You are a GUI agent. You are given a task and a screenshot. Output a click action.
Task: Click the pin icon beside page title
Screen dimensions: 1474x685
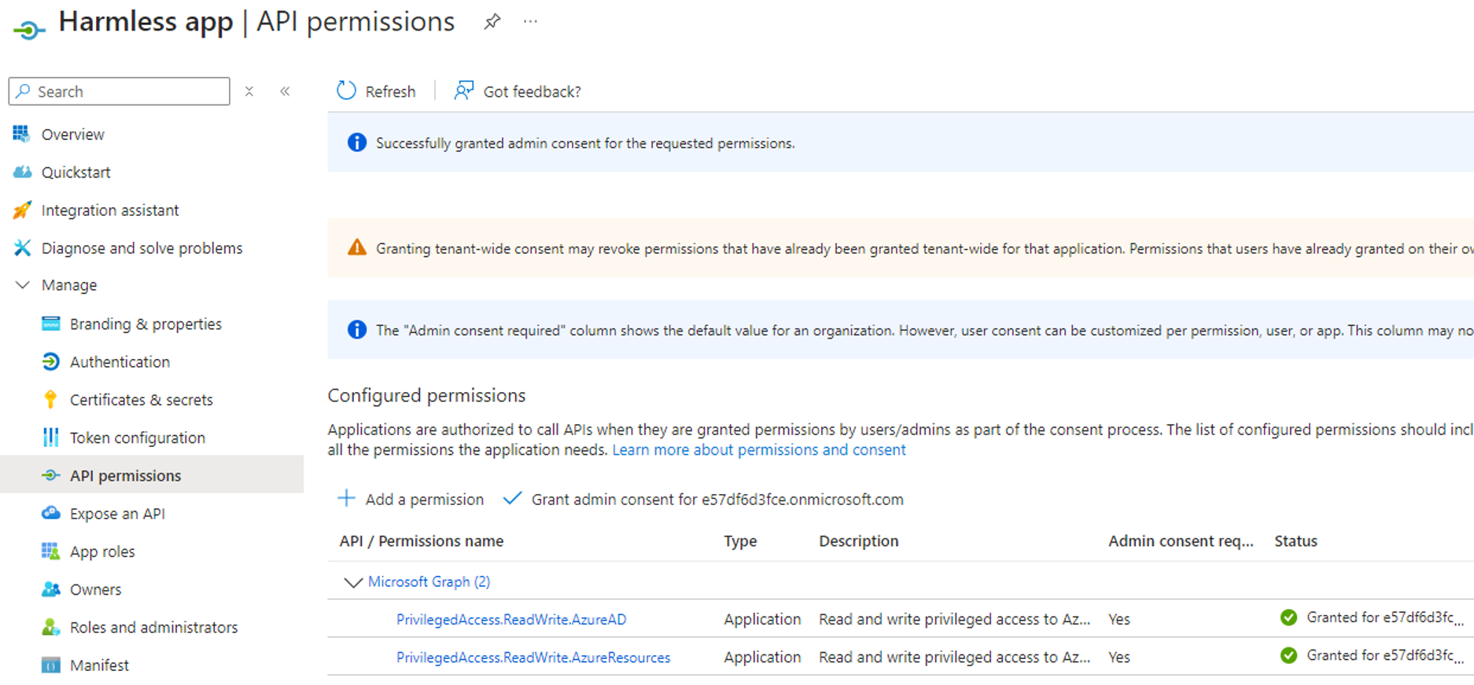[x=492, y=22]
